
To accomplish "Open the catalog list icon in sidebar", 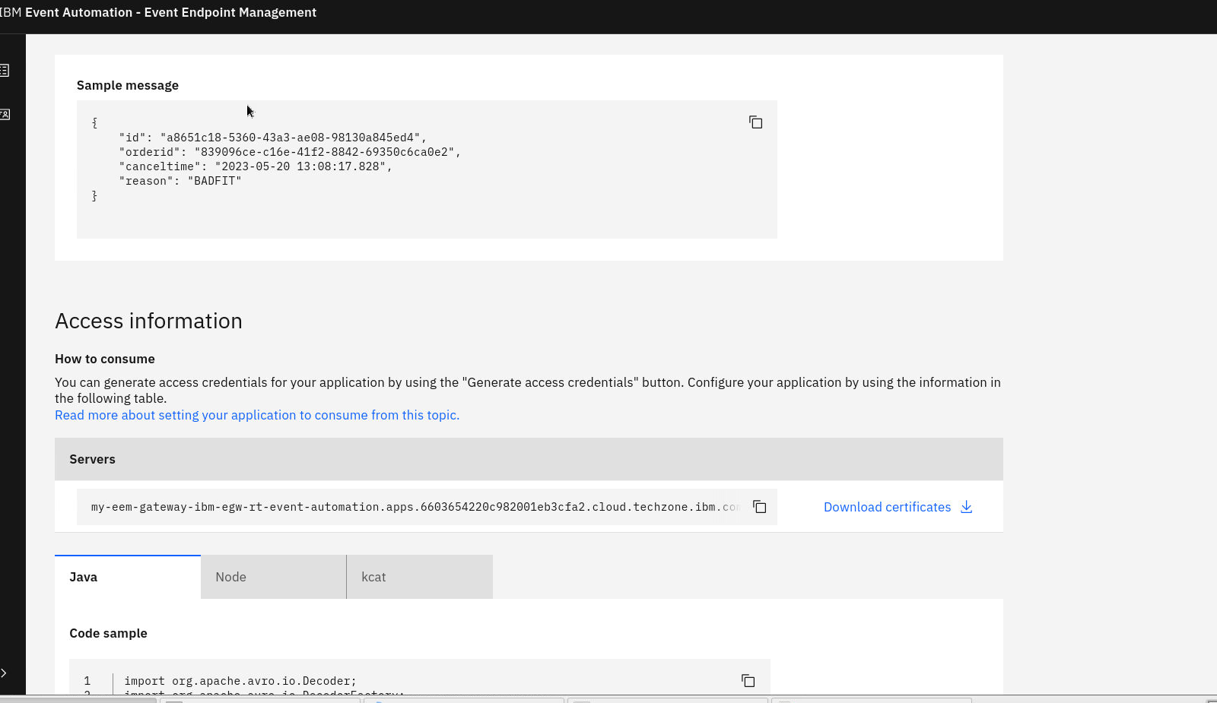I will 5,71.
